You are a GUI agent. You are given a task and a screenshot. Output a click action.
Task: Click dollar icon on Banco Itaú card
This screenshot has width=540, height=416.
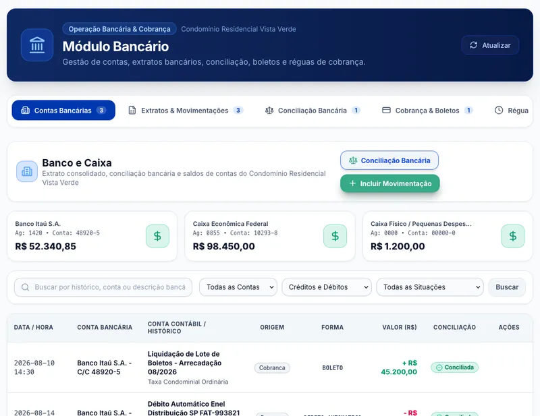pos(157,236)
